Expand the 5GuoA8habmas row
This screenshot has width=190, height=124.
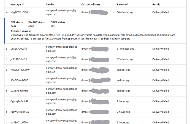pos(7,91)
